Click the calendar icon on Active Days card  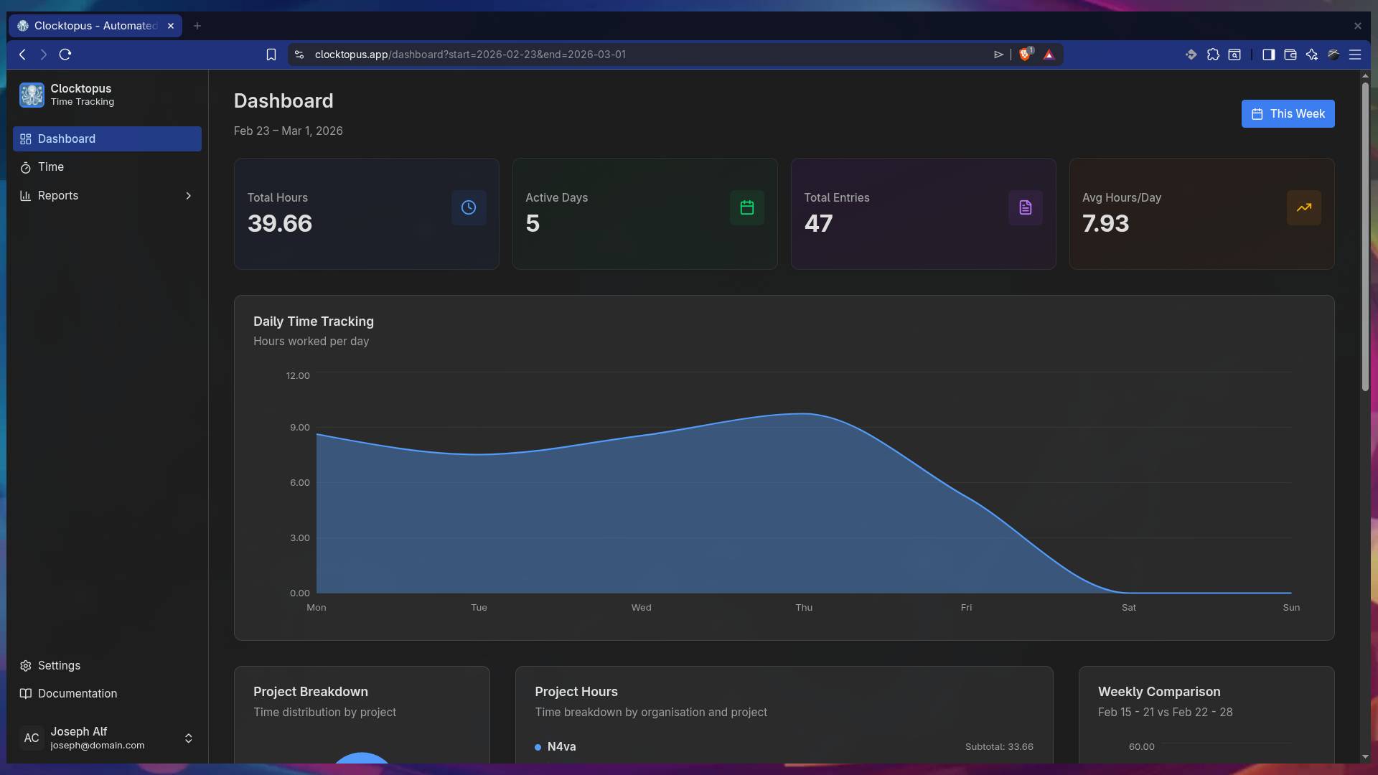click(x=746, y=207)
